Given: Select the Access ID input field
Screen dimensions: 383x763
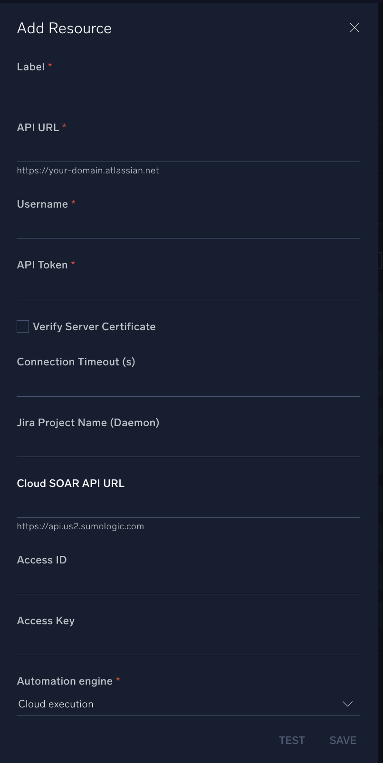Looking at the screenshot, I should pyautogui.click(x=188, y=583).
